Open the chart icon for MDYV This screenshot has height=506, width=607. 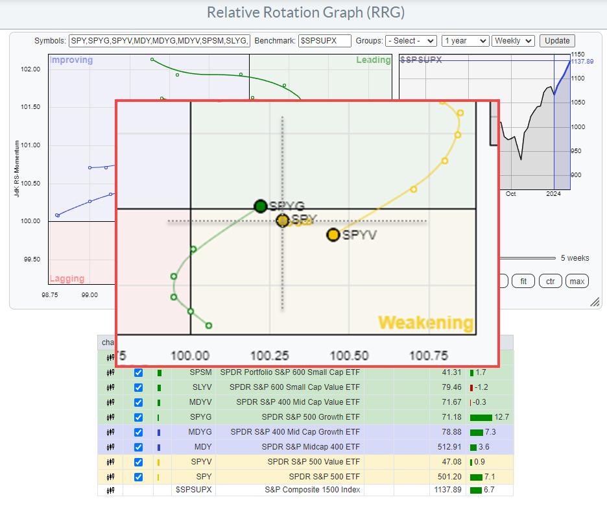110,402
